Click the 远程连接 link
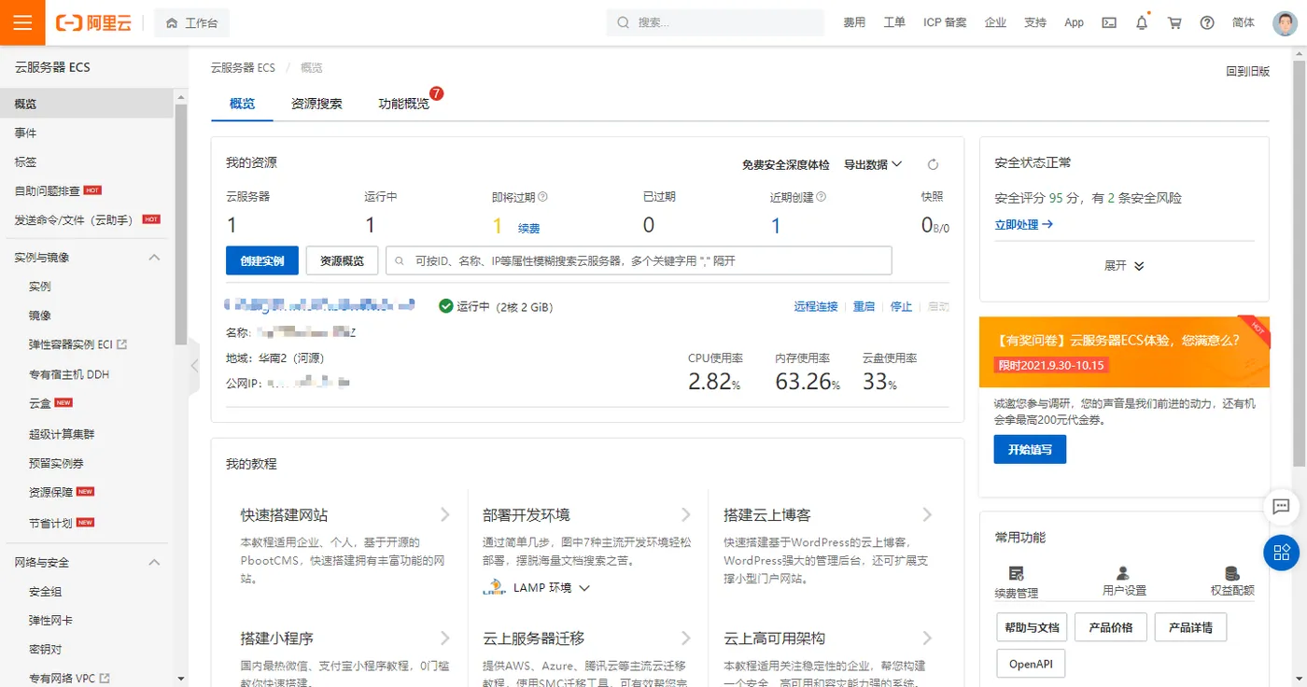The image size is (1307, 687). tap(816, 306)
